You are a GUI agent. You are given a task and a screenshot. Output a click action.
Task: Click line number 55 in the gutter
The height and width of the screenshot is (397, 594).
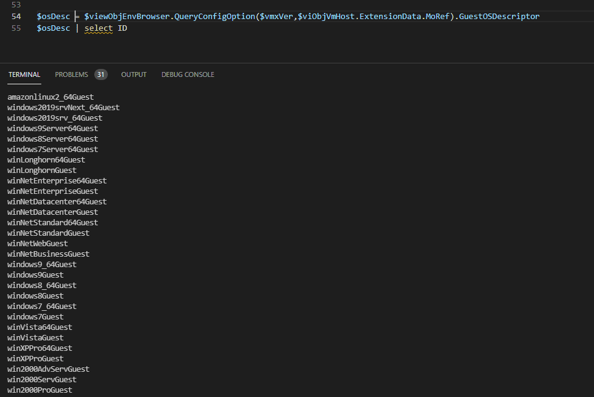17,28
